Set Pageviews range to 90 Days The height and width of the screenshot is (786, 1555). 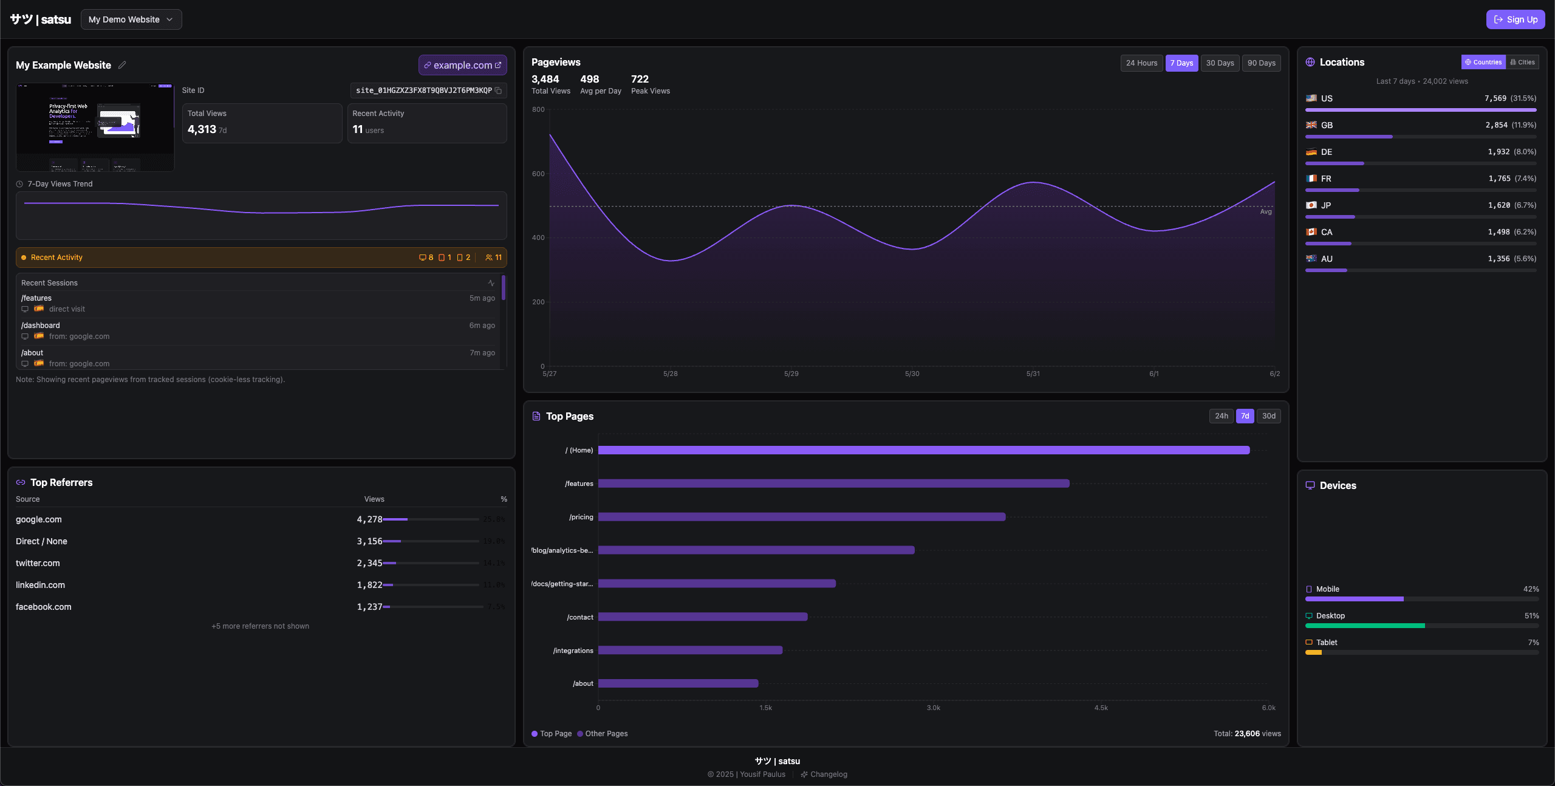click(1261, 63)
